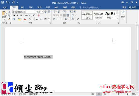This screenshot has height=96, width=139.
Task: Select the Format Painter brush
Action: tap(9, 19)
